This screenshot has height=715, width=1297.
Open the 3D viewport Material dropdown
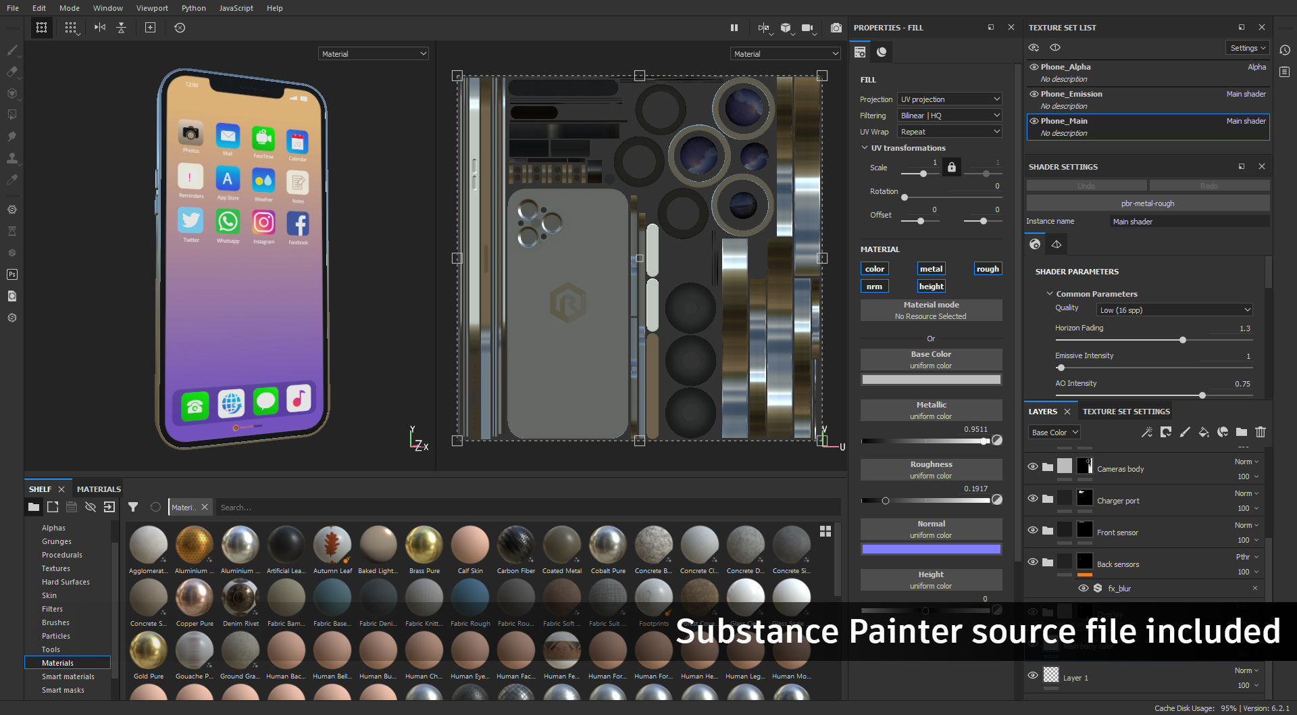pyautogui.click(x=374, y=54)
